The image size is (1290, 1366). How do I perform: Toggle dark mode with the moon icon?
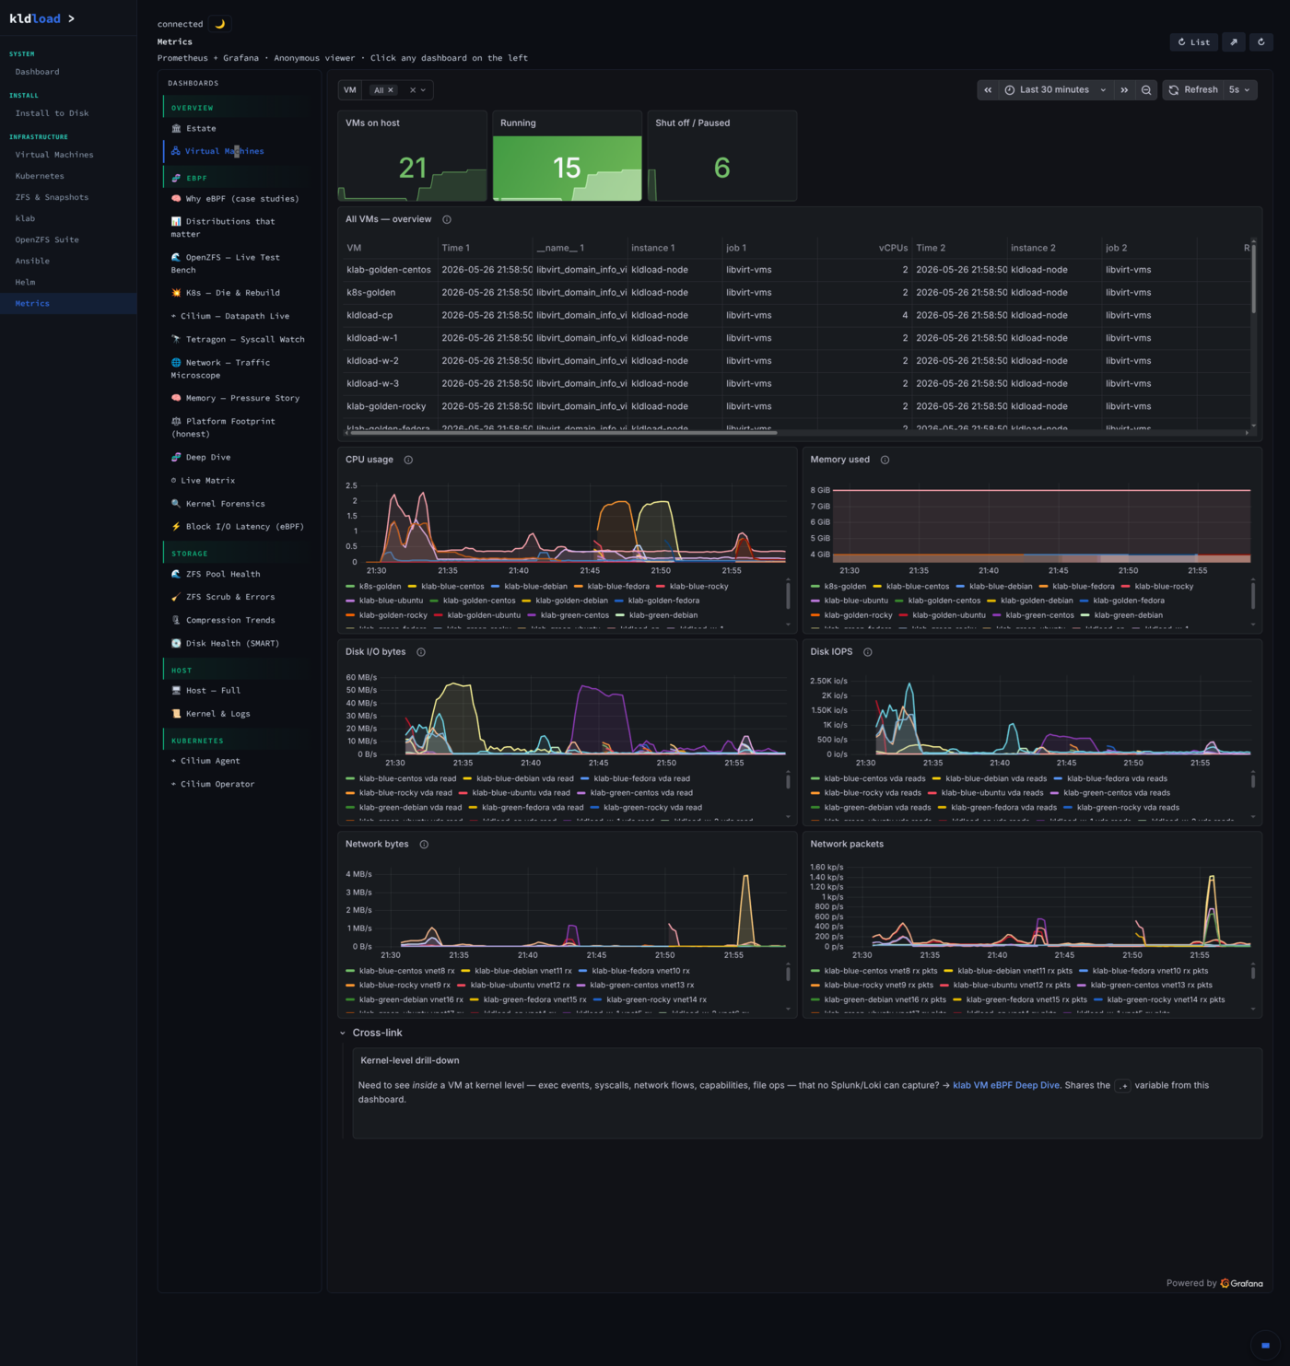click(x=219, y=24)
